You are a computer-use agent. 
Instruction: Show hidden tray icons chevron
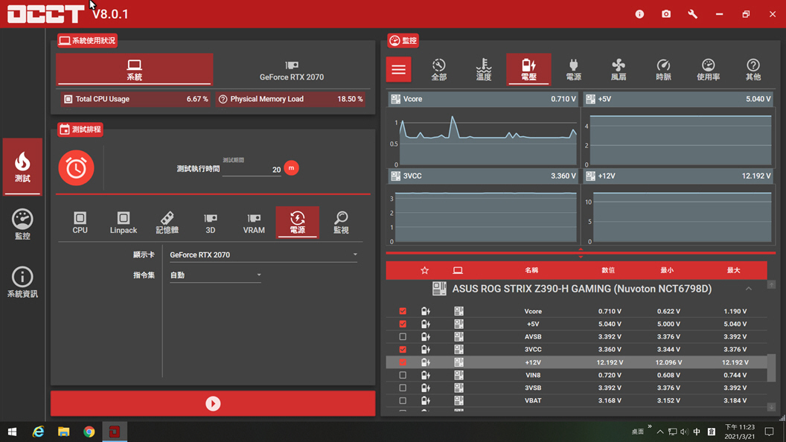pos(660,432)
